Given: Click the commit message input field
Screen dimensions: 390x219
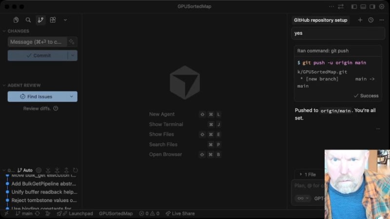Looking at the screenshot, I should coord(37,42).
